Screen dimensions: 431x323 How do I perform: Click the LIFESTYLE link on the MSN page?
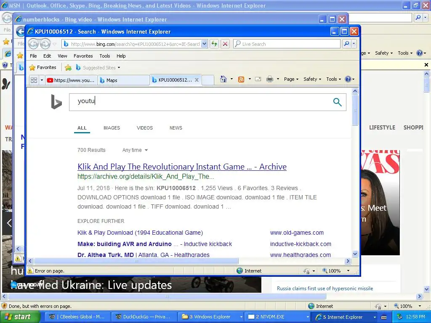[x=382, y=127]
